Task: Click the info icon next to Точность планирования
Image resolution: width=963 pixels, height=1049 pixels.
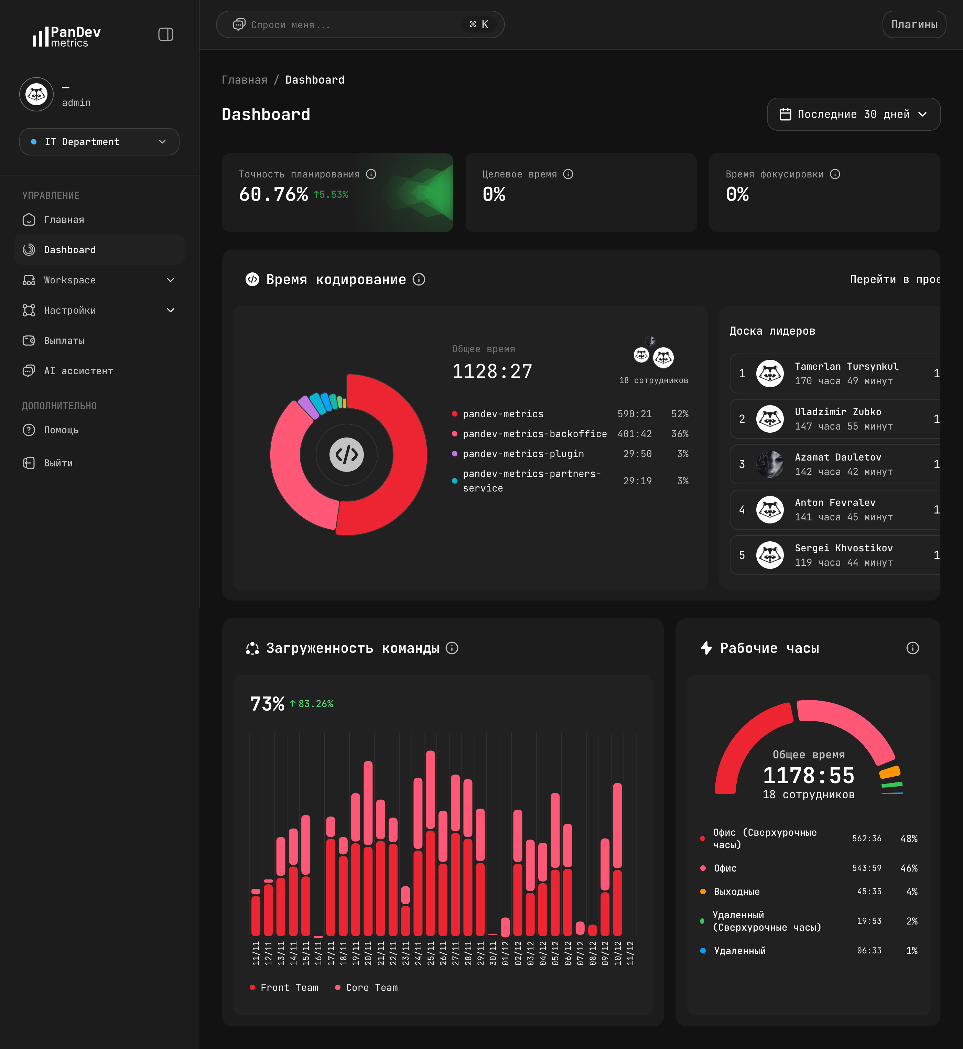Action: click(x=371, y=174)
